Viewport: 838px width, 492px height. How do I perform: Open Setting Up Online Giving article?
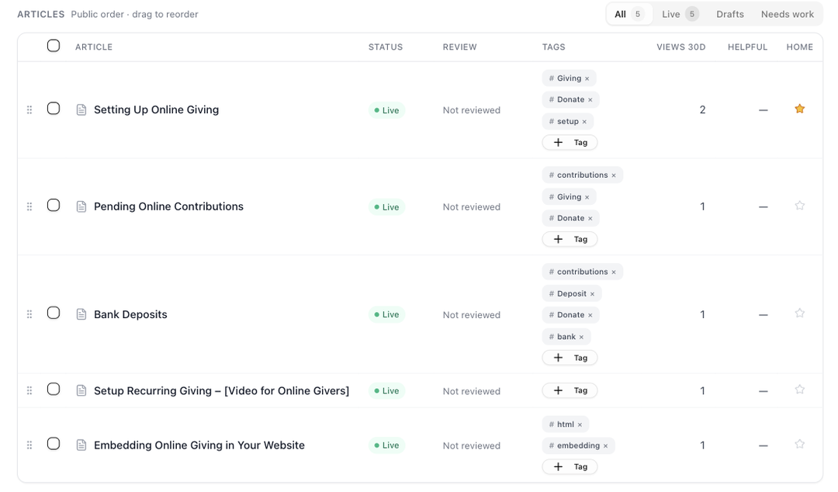point(156,109)
